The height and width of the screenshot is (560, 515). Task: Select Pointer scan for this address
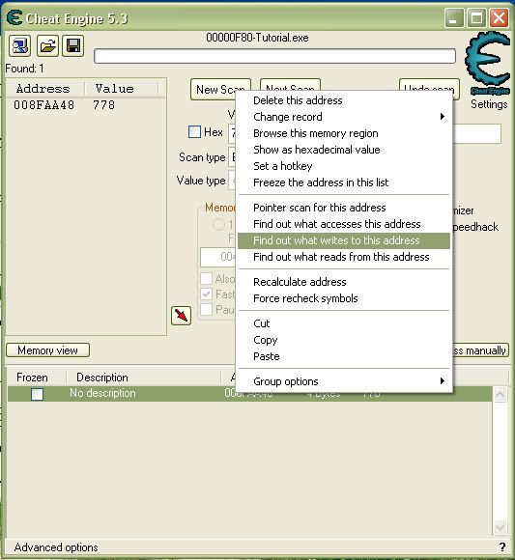coord(320,208)
